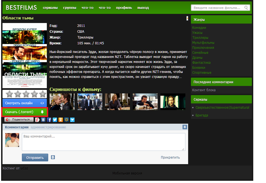266x183 pixels.
Task: Open the Области тьмы poster image
Action: click(25, 55)
